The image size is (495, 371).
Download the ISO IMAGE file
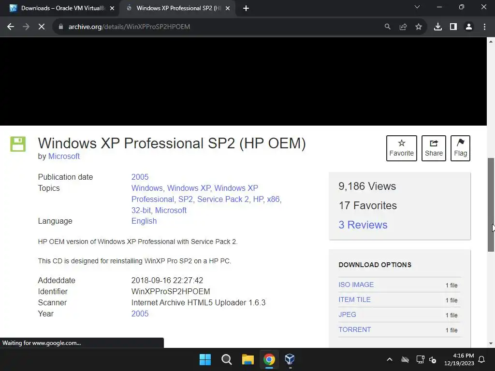tap(356, 285)
